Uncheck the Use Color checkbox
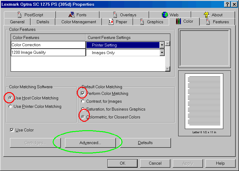Image resolution: width=239 pixels, height=171 pixels. pos(12,130)
